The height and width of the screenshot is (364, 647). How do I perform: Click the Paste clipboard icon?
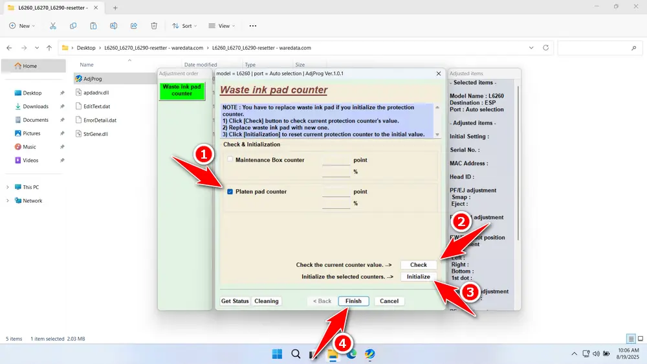coord(93,26)
